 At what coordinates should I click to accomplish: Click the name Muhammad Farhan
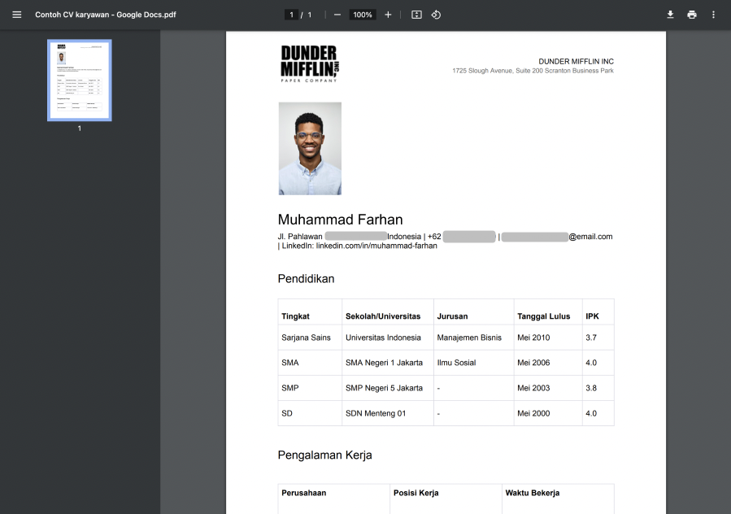341,220
